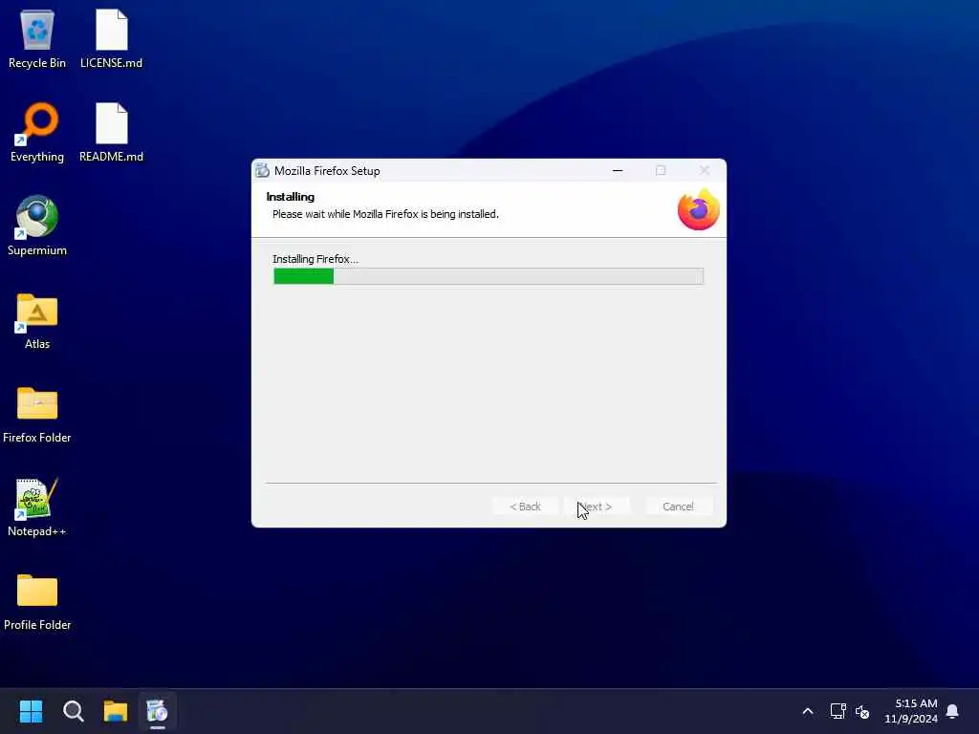The image size is (979, 734).
Task: Minimize the Mozilla Firefox Setup window
Action: coord(618,170)
